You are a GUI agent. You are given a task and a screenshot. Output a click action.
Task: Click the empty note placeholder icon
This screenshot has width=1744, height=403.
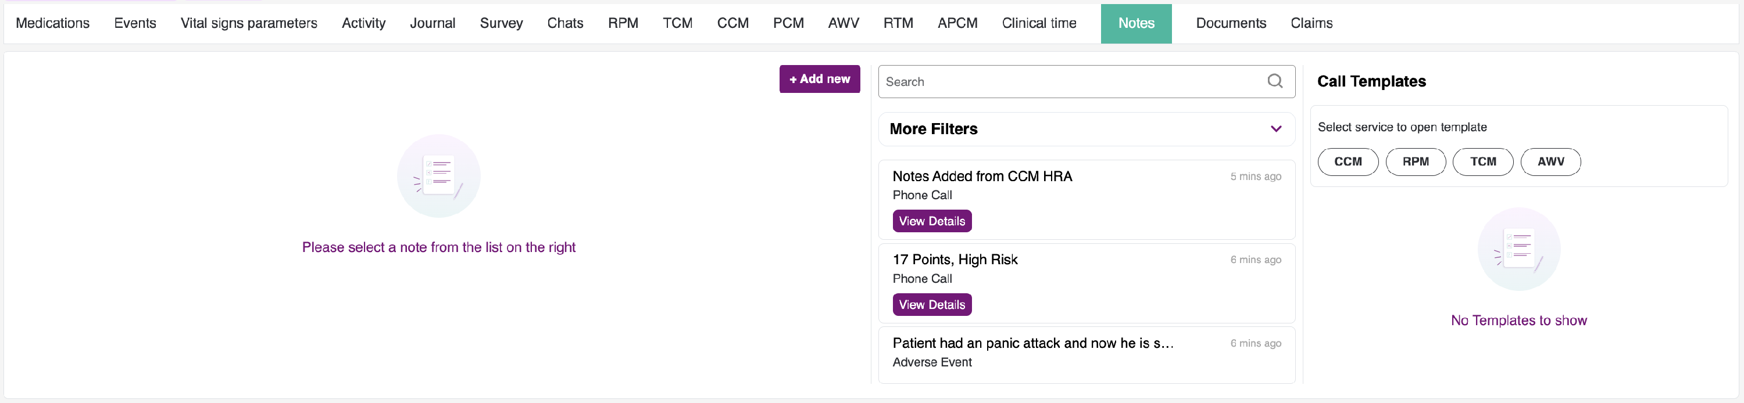pyautogui.click(x=439, y=176)
